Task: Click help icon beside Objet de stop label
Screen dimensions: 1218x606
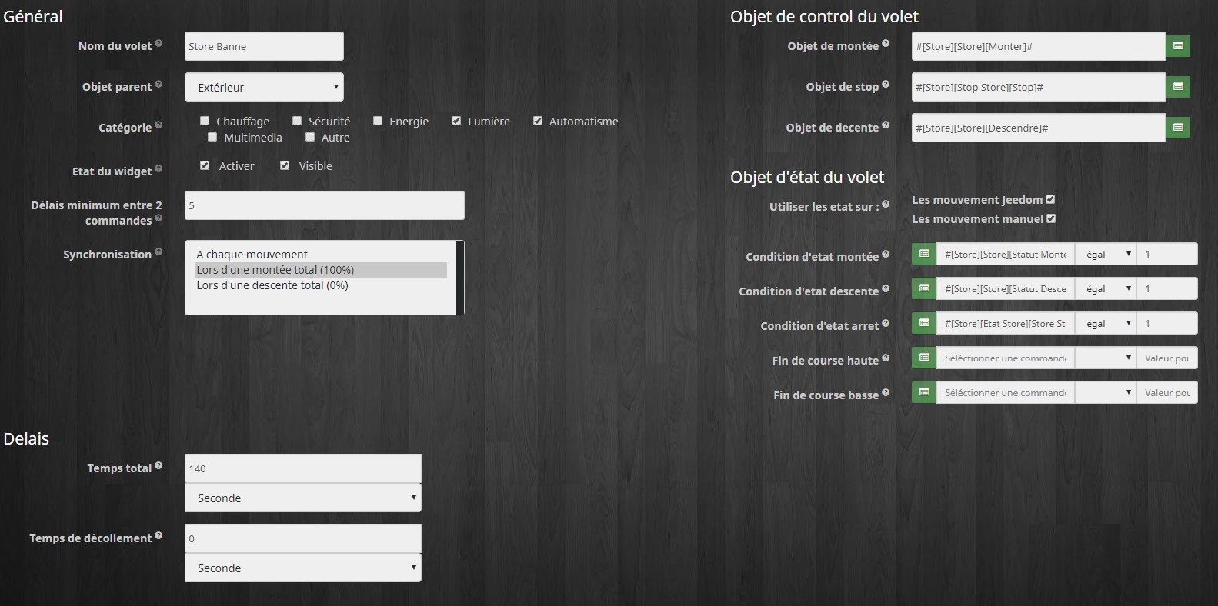Action: point(886,84)
